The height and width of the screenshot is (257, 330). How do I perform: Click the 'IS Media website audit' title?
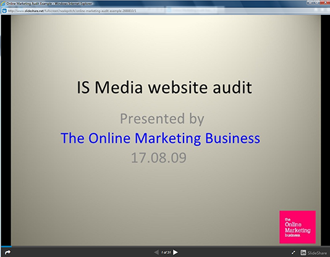(x=164, y=87)
